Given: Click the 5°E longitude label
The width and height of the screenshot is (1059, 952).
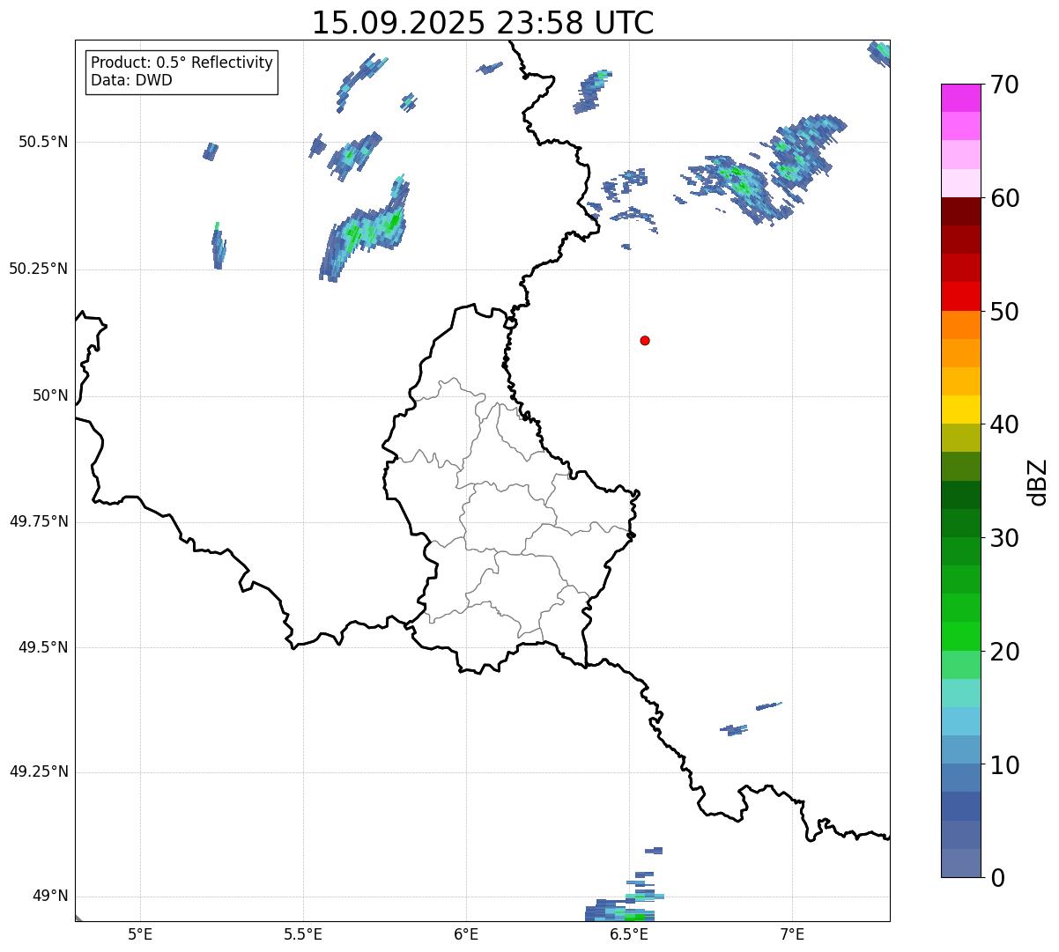Looking at the screenshot, I should [x=140, y=934].
